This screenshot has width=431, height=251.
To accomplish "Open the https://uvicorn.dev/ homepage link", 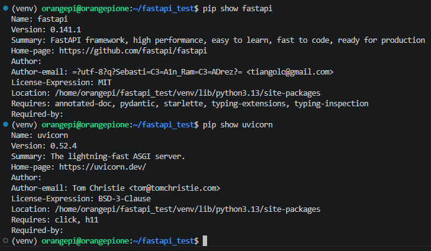I will [103, 167].
